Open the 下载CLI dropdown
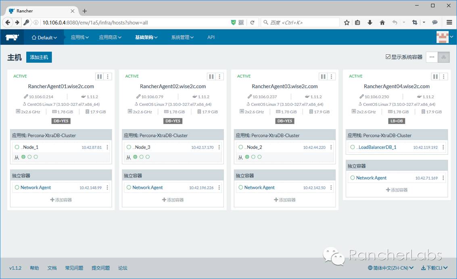The width and height of the screenshot is (457, 279). click(434, 268)
